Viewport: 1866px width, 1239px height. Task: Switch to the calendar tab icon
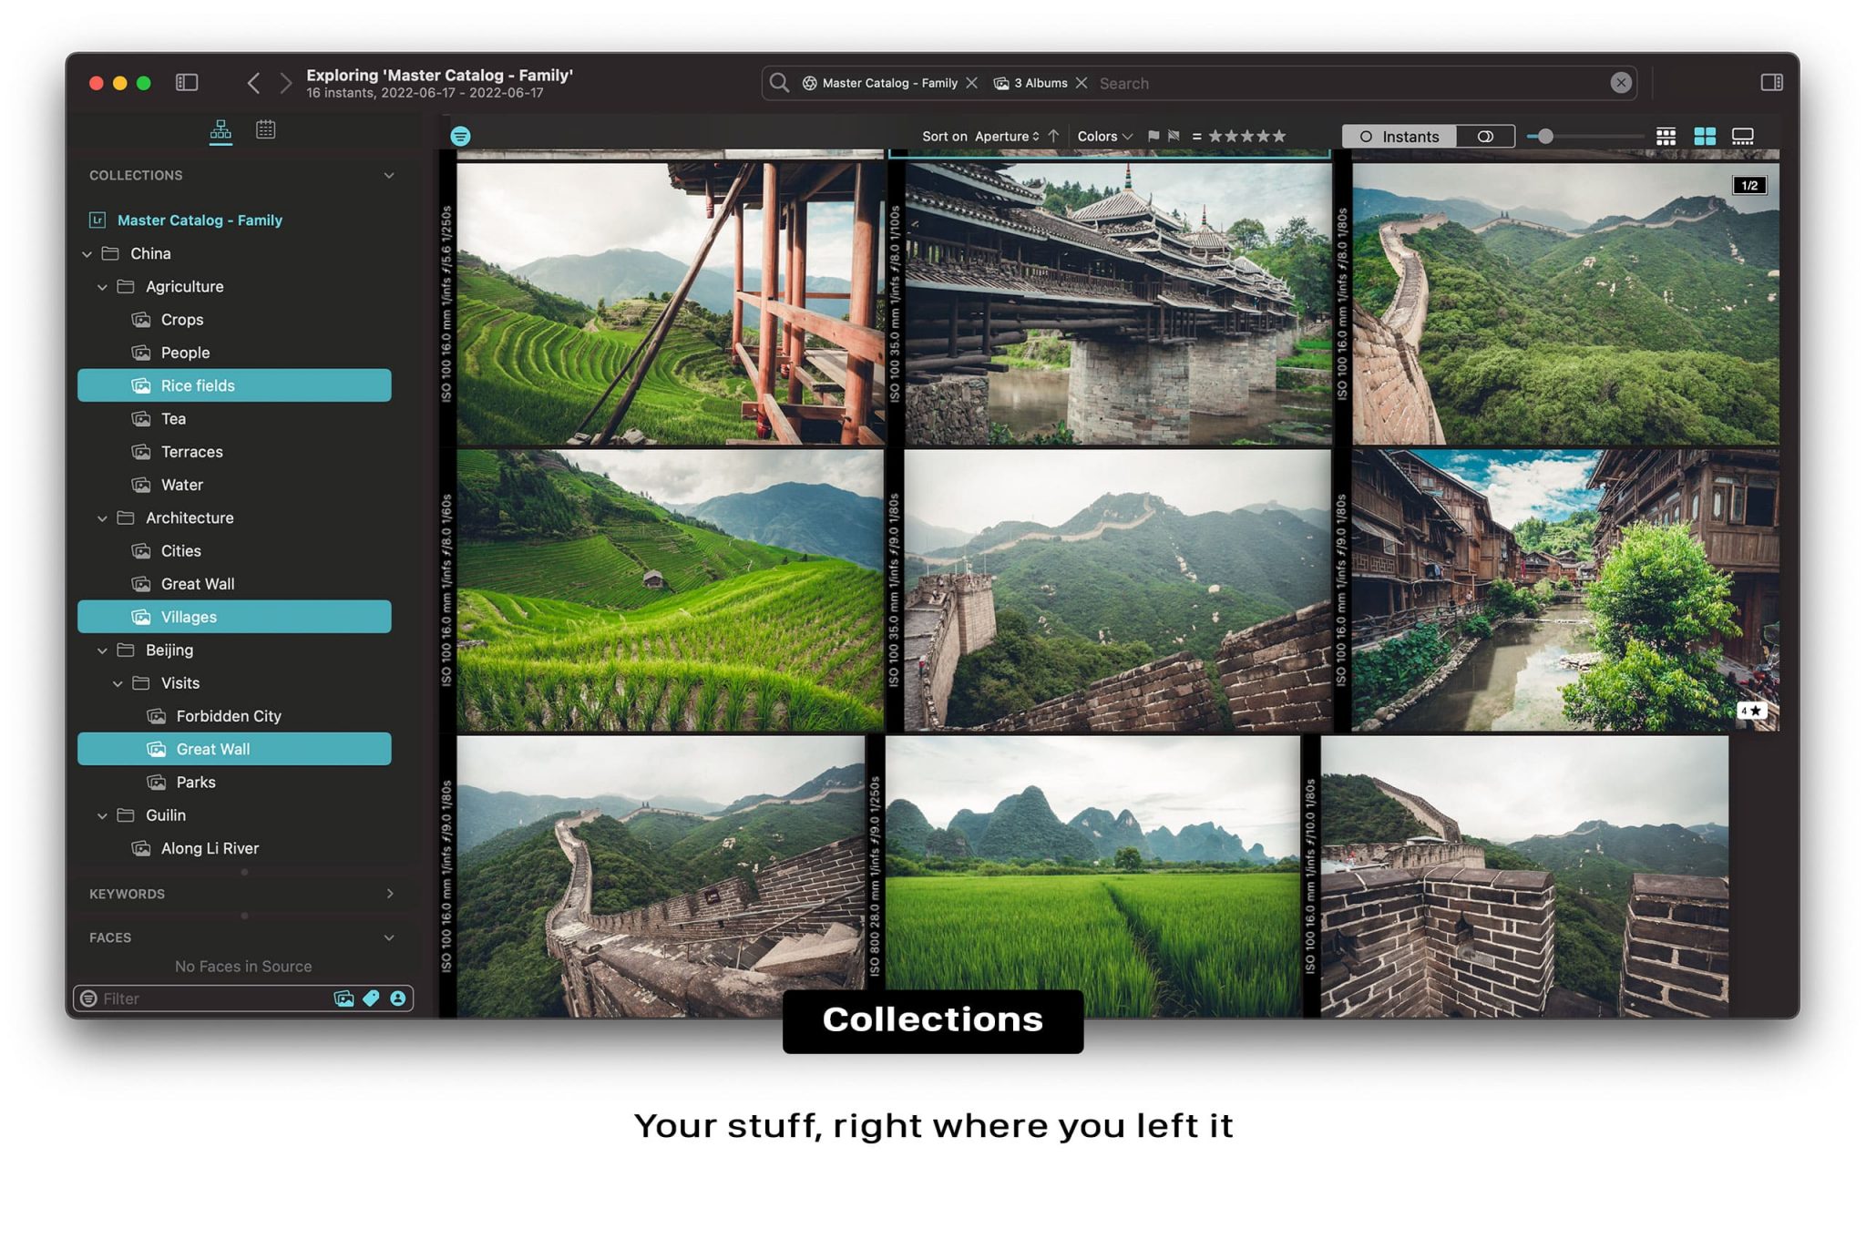tap(265, 129)
